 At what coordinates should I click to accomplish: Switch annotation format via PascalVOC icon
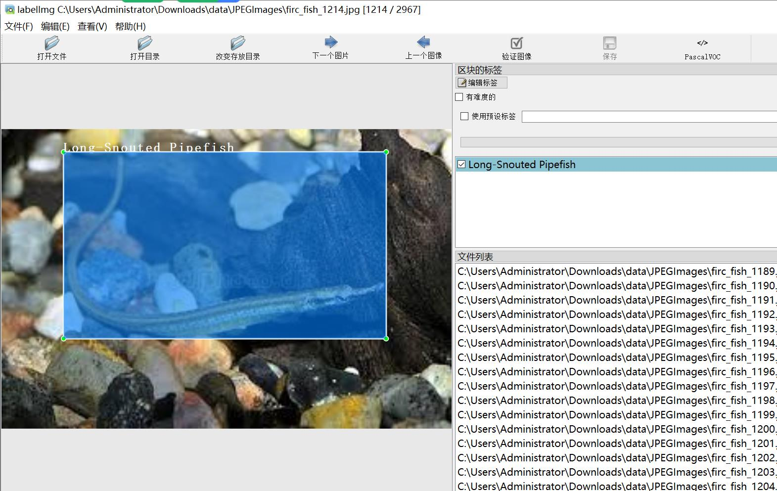pyautogui.click(x=702, y=43)
